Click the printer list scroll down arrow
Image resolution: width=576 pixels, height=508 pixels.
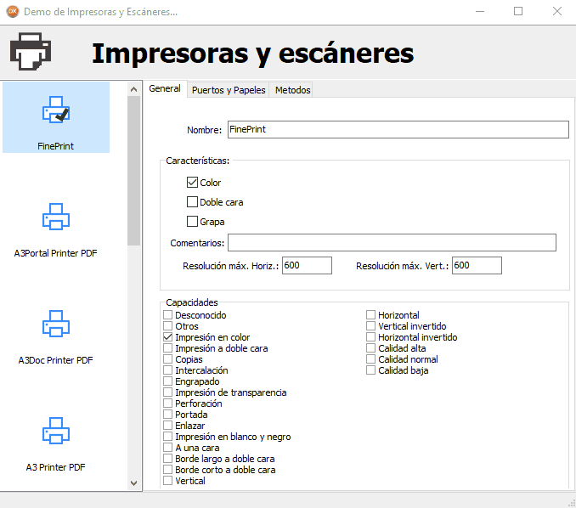pos(133,483)
